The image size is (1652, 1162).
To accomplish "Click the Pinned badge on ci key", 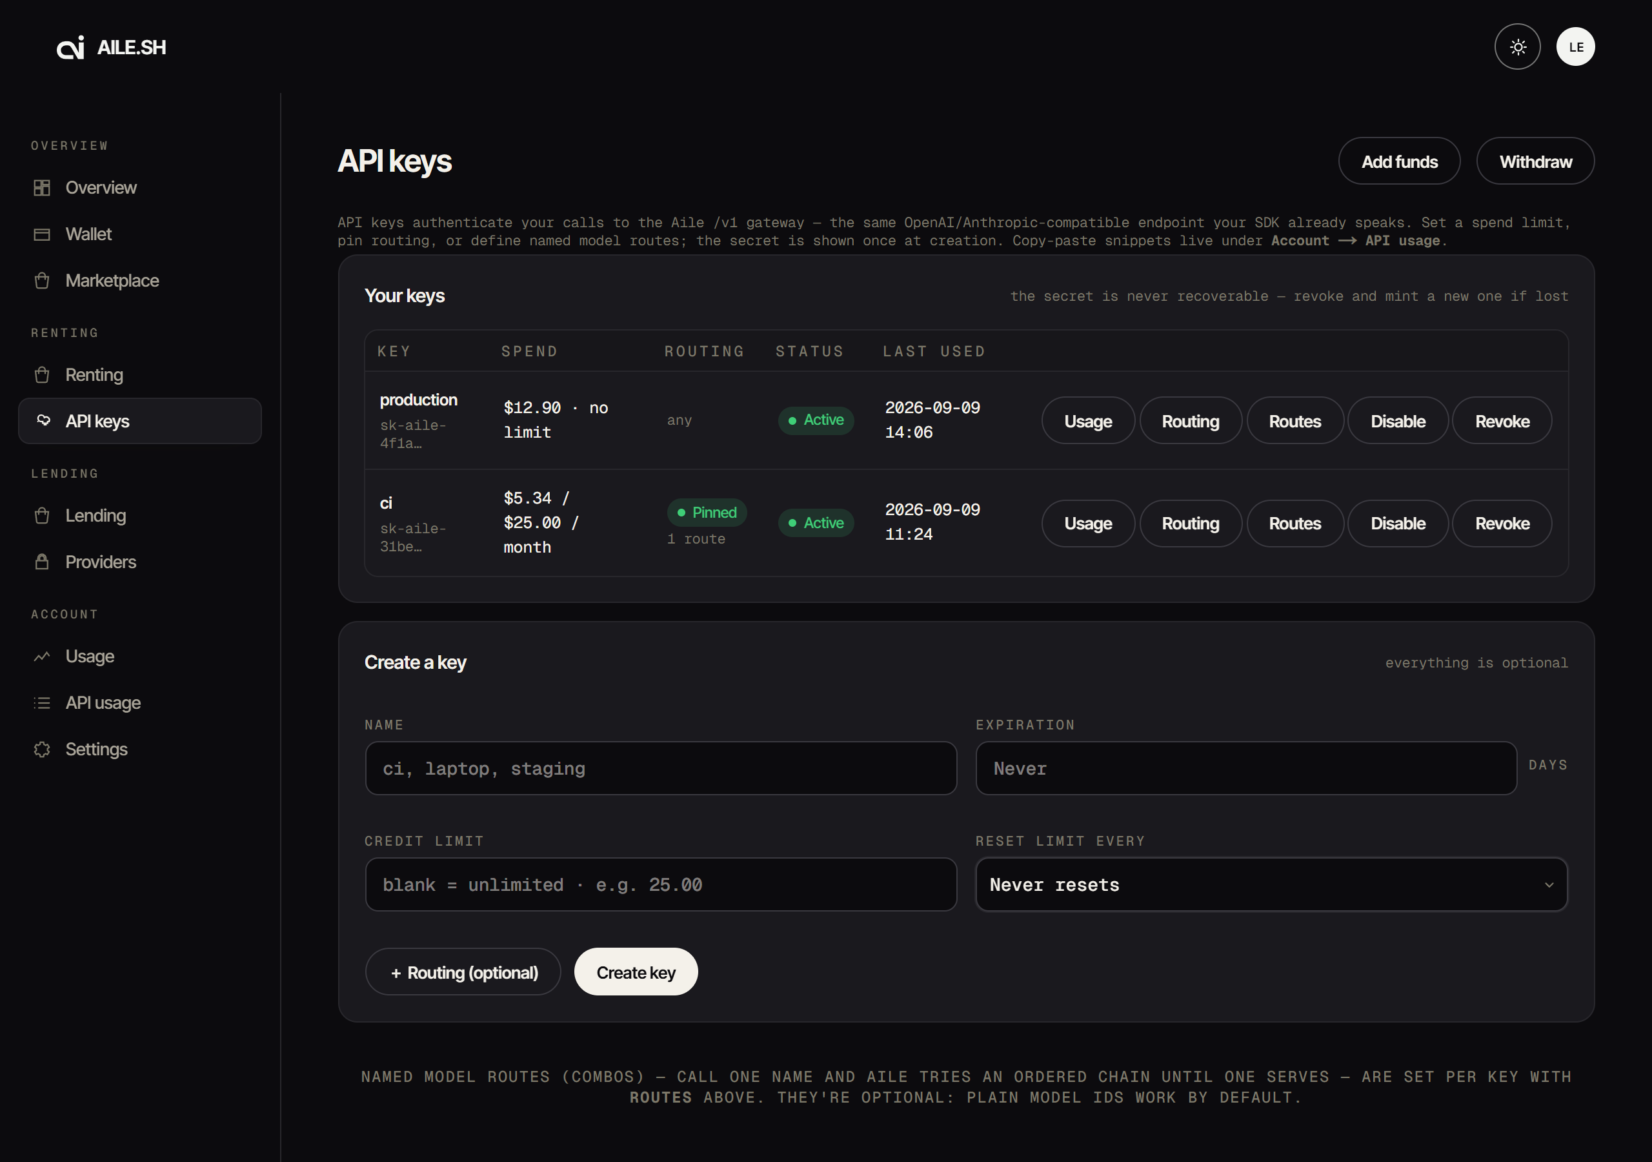I will (707, 513).
